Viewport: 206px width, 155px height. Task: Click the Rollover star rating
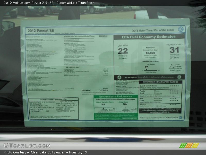pos(173,105)
